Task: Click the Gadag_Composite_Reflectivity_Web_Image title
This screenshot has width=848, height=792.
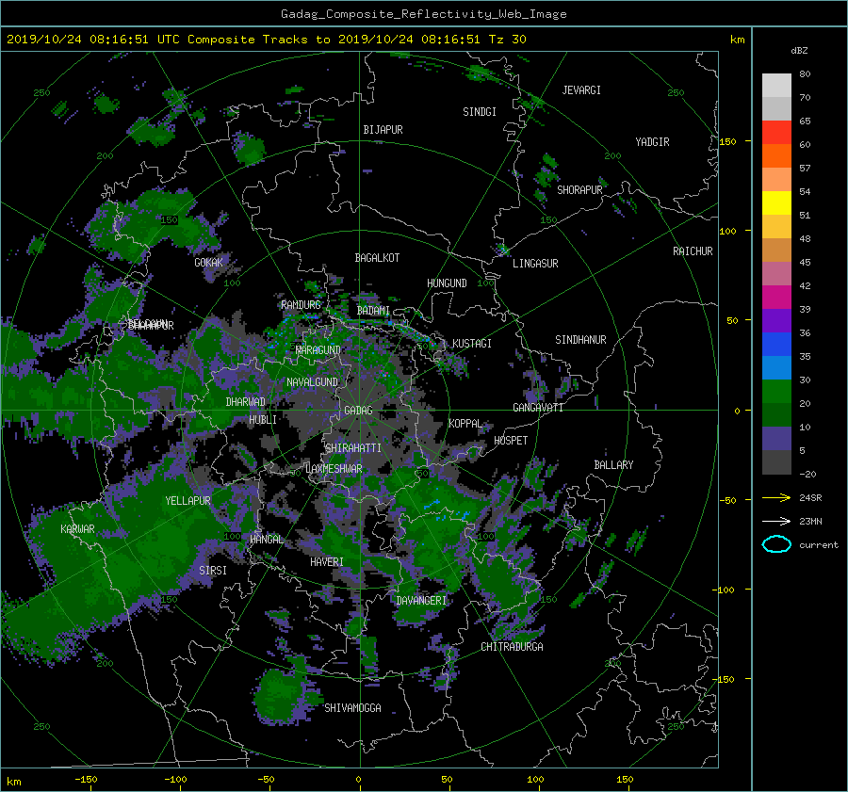Action: coord(423,14)
